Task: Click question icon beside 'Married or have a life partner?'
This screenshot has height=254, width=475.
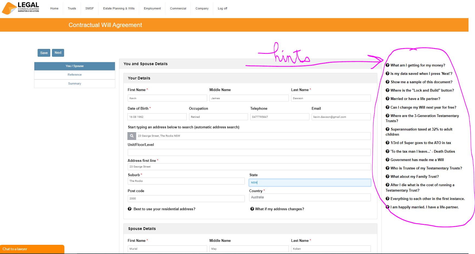Action: click(x=387, y=99)
